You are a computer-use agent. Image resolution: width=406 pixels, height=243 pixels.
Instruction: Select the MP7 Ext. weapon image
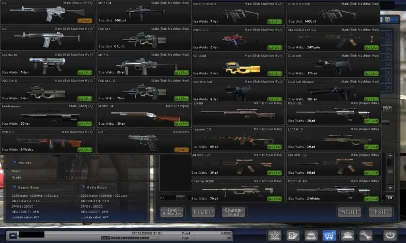click(x=144, y=13)
